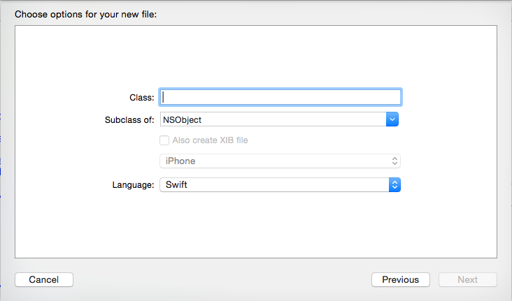
Task: Click the 'Choose options for your new file:' heading
Action: click(x=85, y=15)
